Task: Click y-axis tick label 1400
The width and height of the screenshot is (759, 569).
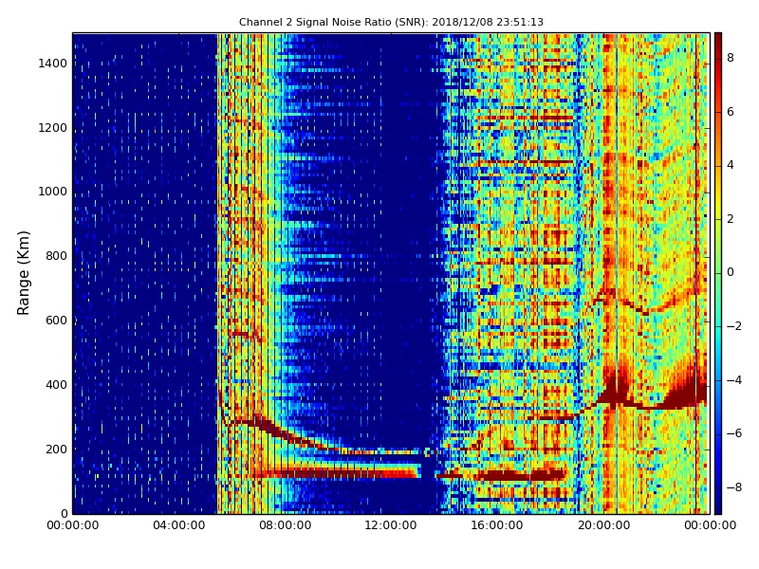Action: 53,64
